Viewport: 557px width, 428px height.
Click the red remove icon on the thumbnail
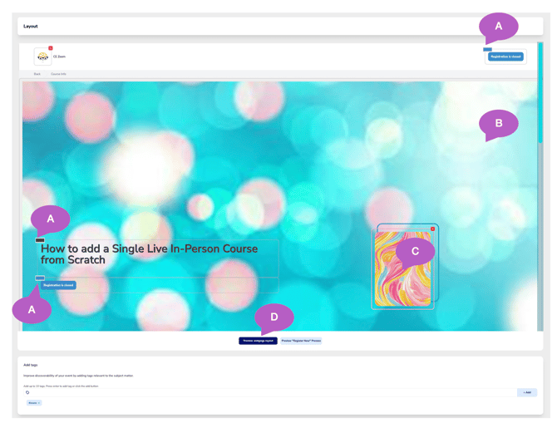click(x=432, y=229)
